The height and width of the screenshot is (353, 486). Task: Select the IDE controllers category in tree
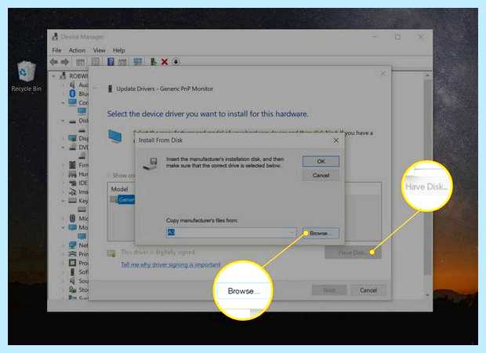(79, 183)
